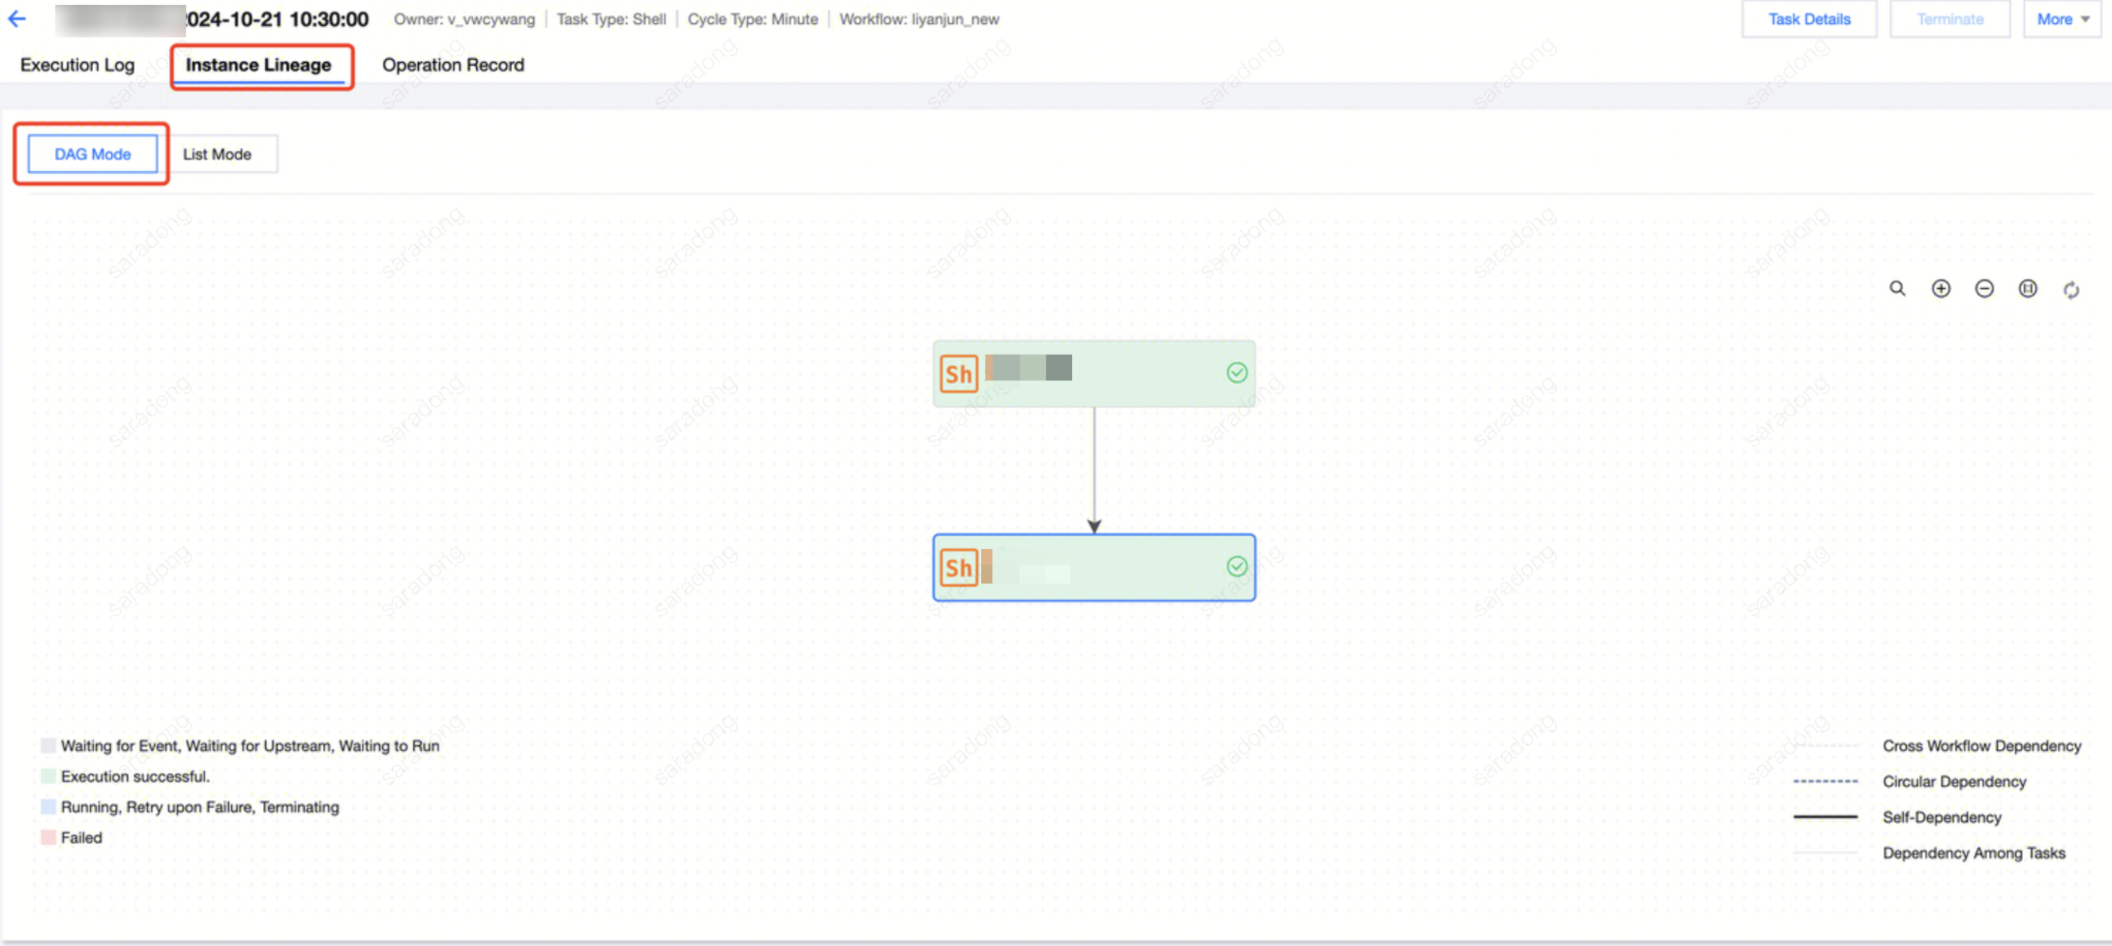Image resolution: width=2112 pixels, height=946 pixels.
Task: Click the back arrow icon
Action: pos(17,19)
